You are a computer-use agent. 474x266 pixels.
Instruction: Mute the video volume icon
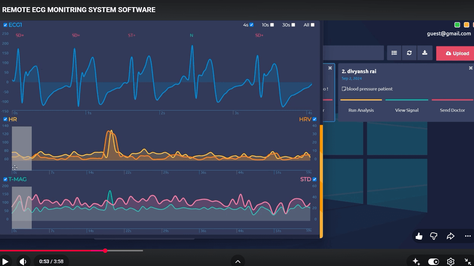pyautogui.click(x=23, y=262)
